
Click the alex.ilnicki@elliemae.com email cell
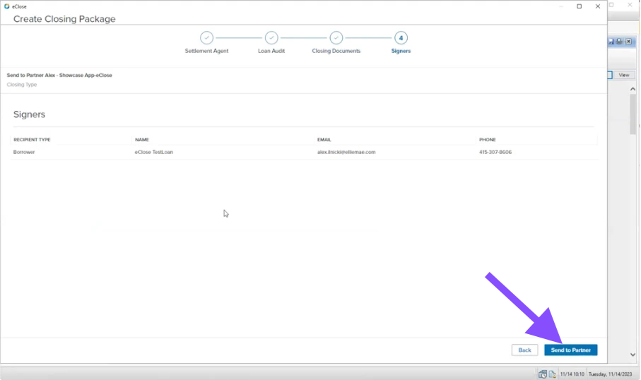pos(346,152)
